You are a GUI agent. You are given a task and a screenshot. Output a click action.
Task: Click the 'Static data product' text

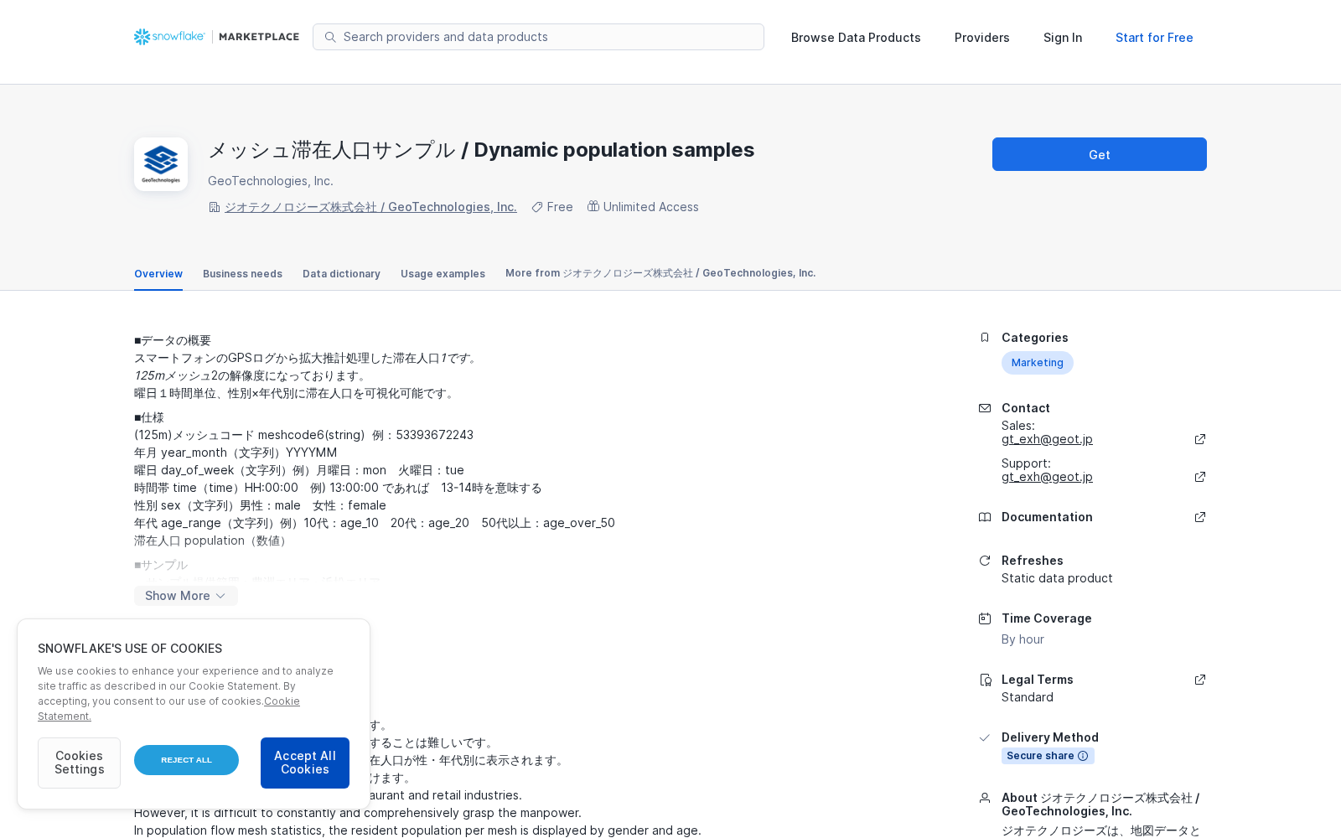pyautogui.click(x=1057, y=578)
